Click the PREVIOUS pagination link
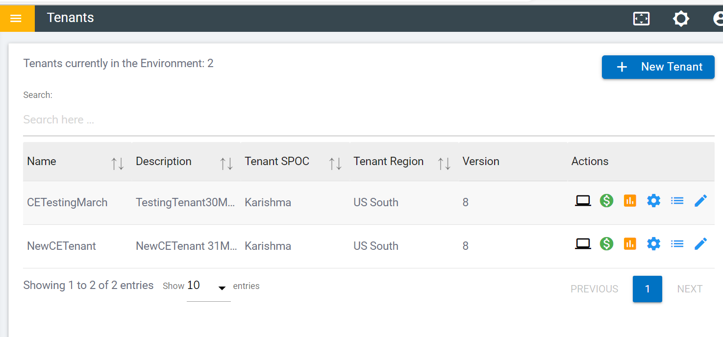 tap(594, 289)
